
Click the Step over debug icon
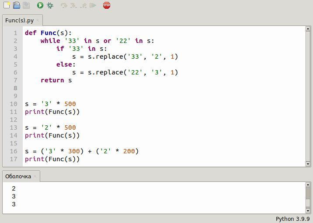pos(64,5)
